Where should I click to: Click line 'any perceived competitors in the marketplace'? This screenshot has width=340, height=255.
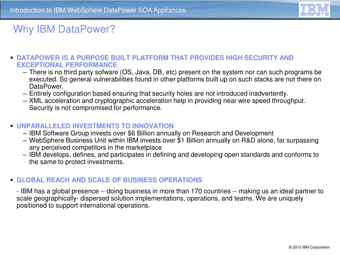(95, 147)
